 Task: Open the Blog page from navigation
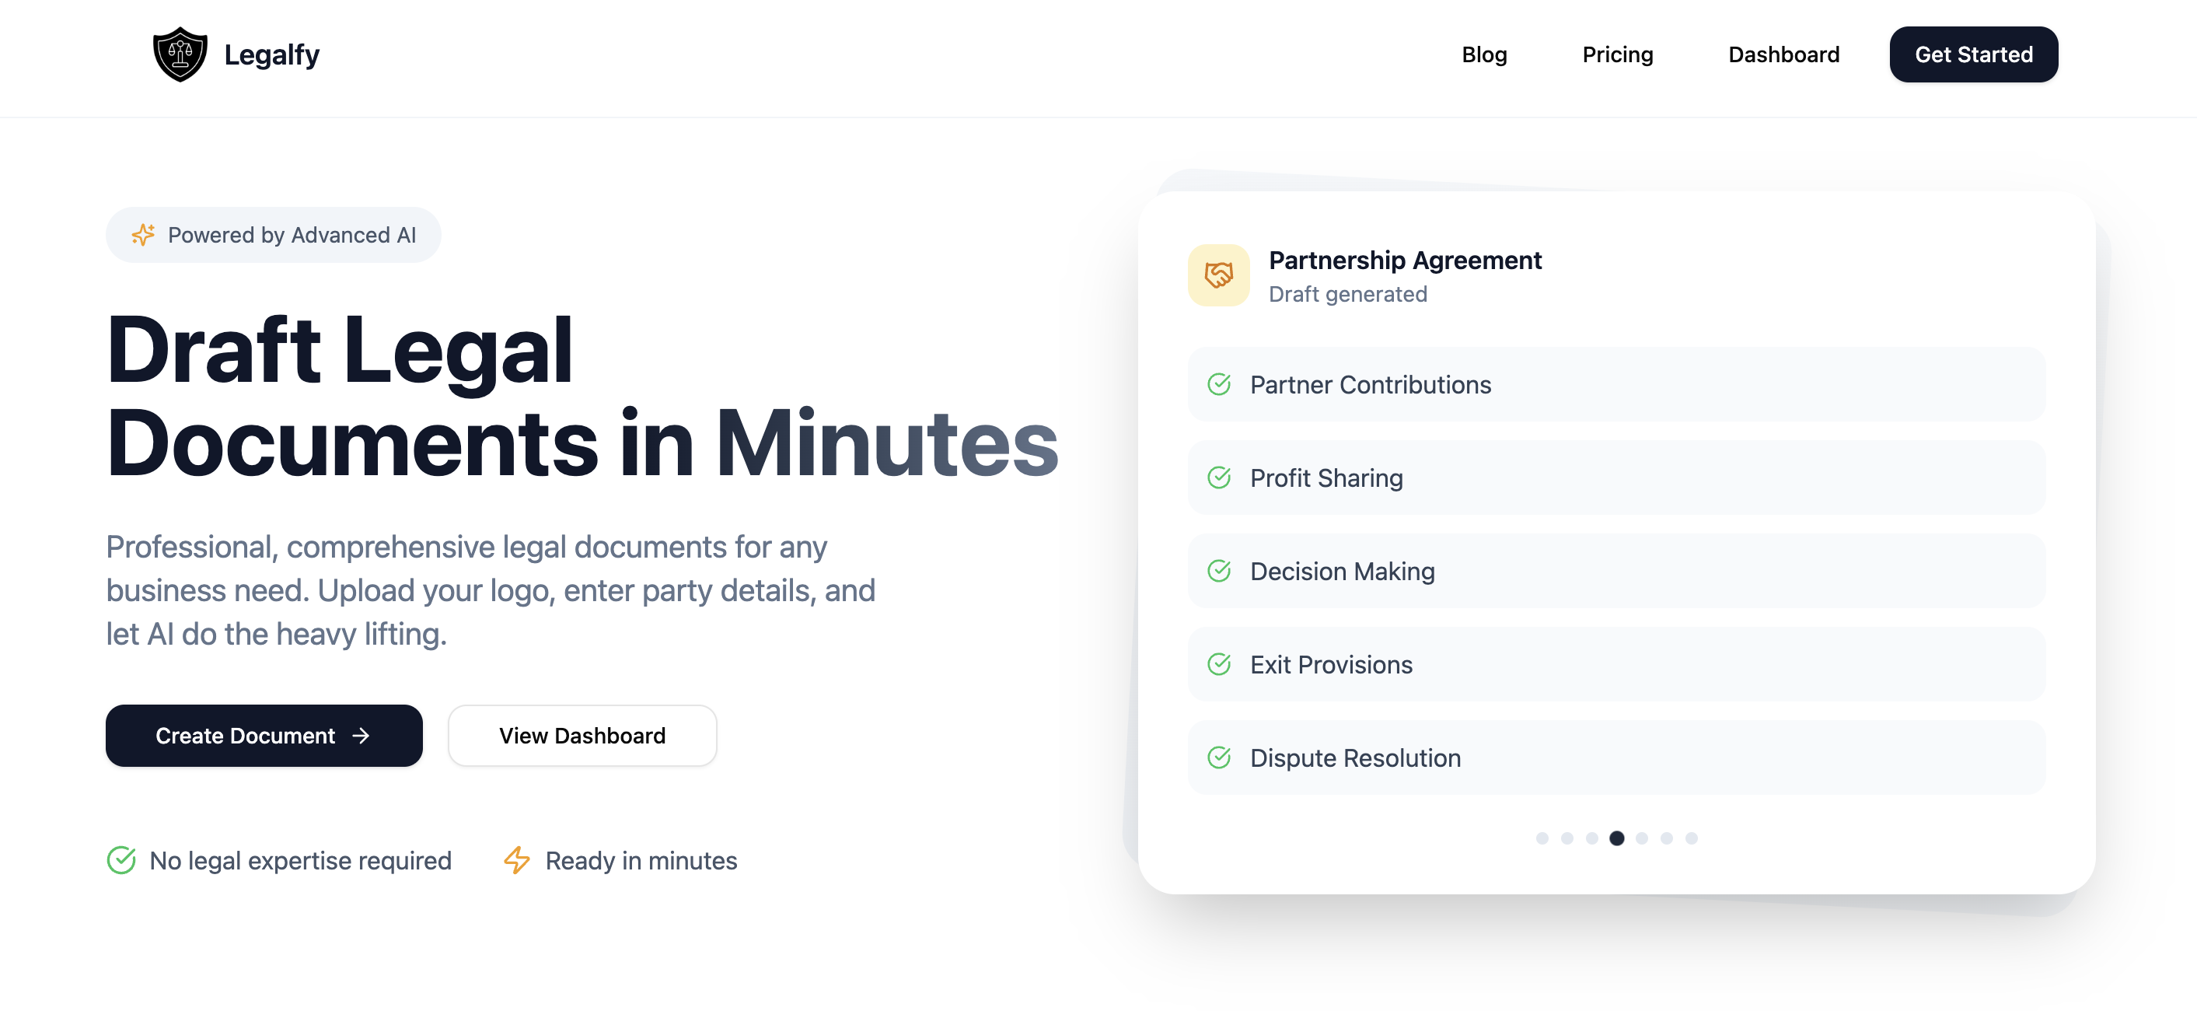(x=1484, y=54)
